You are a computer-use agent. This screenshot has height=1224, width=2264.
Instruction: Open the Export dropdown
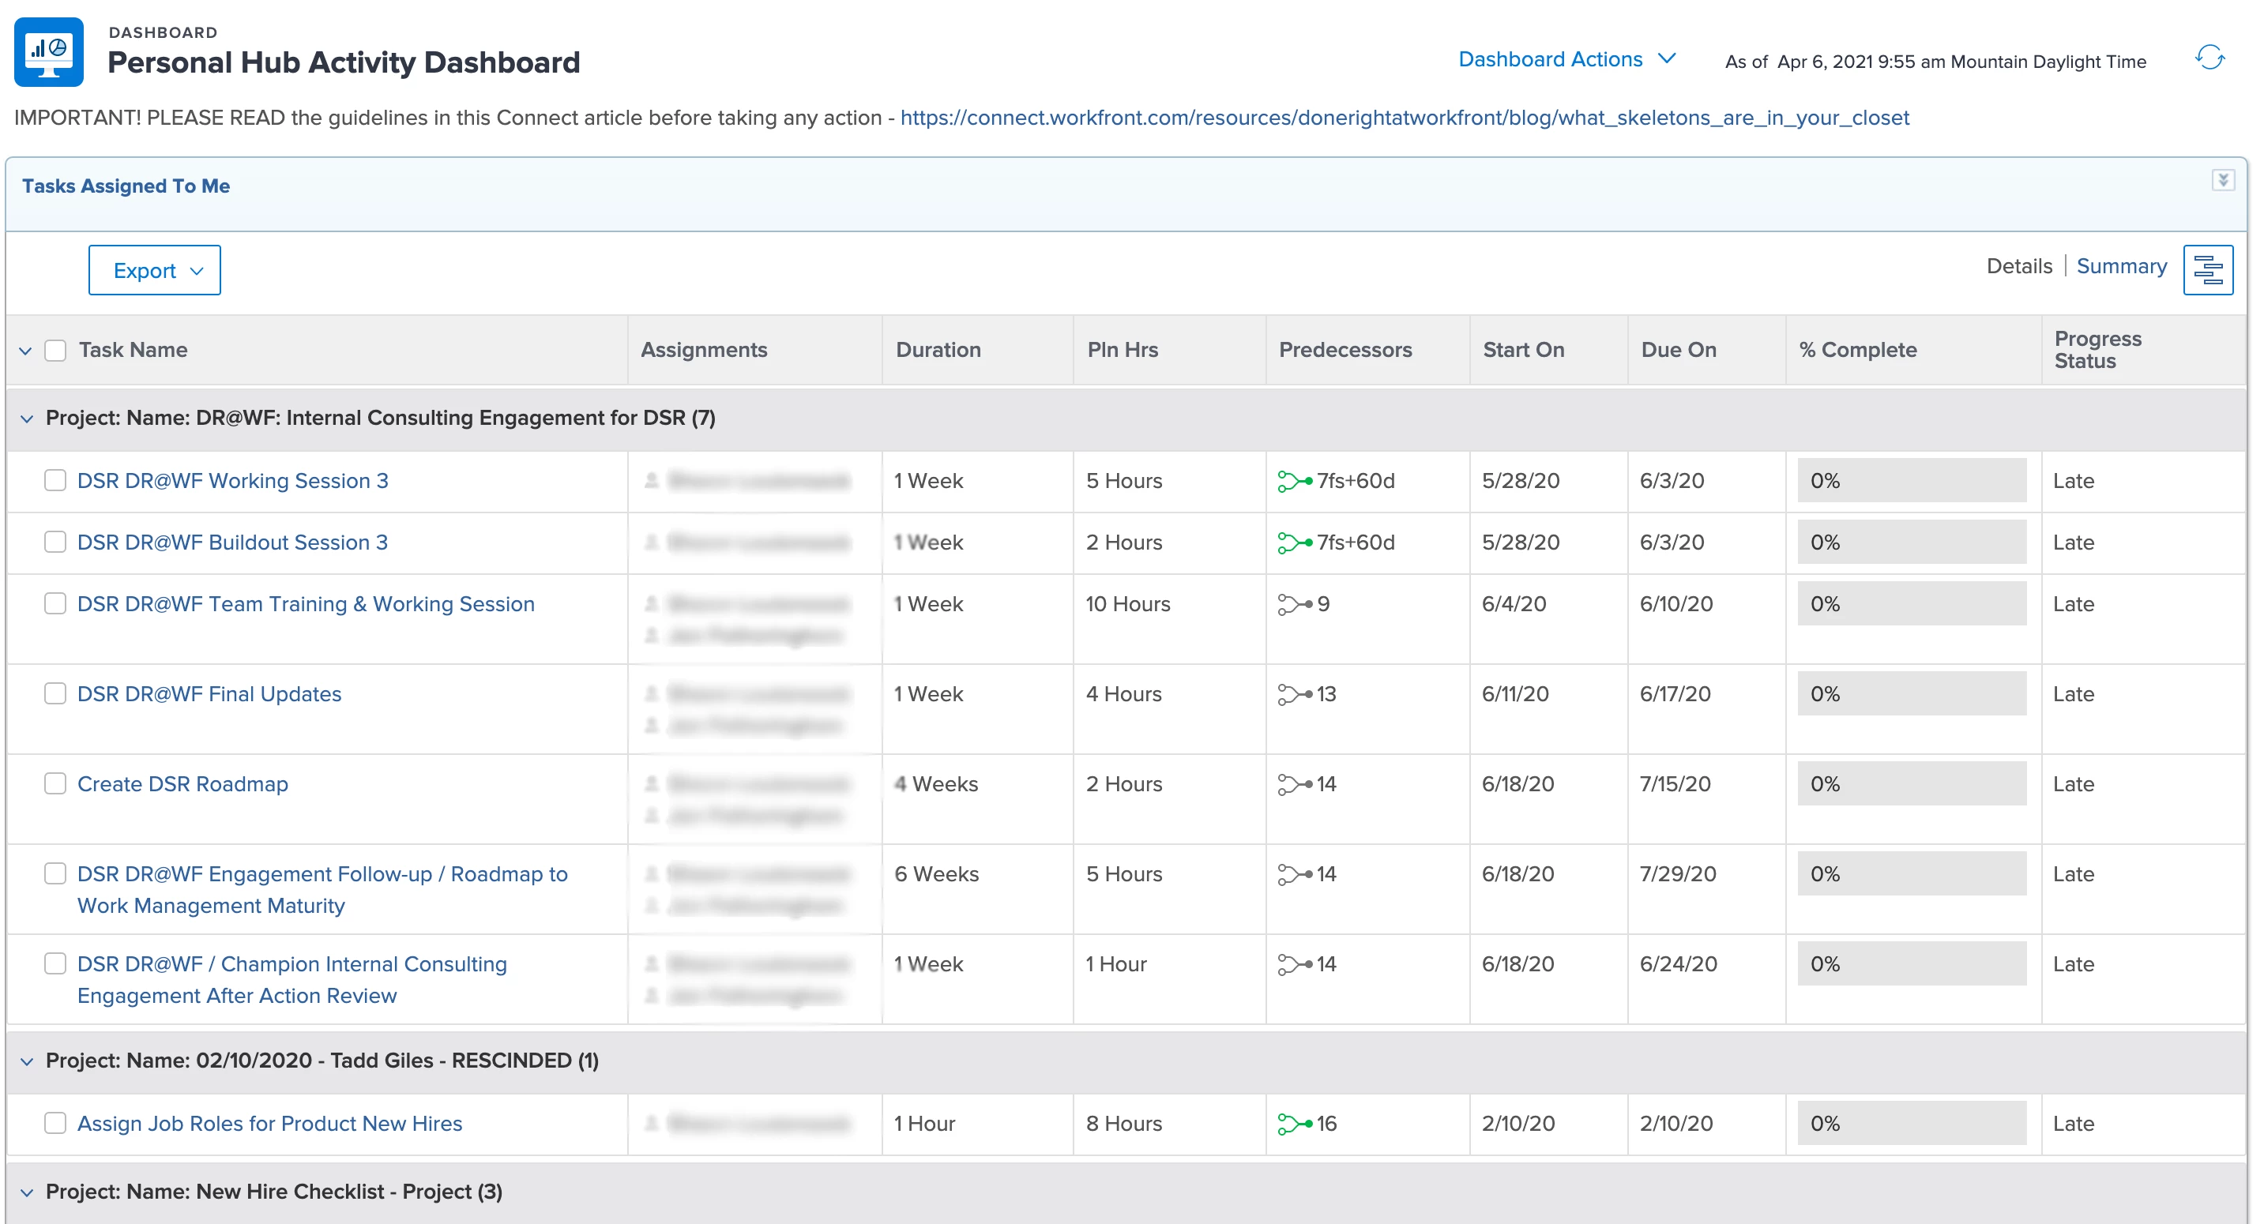[x=155, y=271]
